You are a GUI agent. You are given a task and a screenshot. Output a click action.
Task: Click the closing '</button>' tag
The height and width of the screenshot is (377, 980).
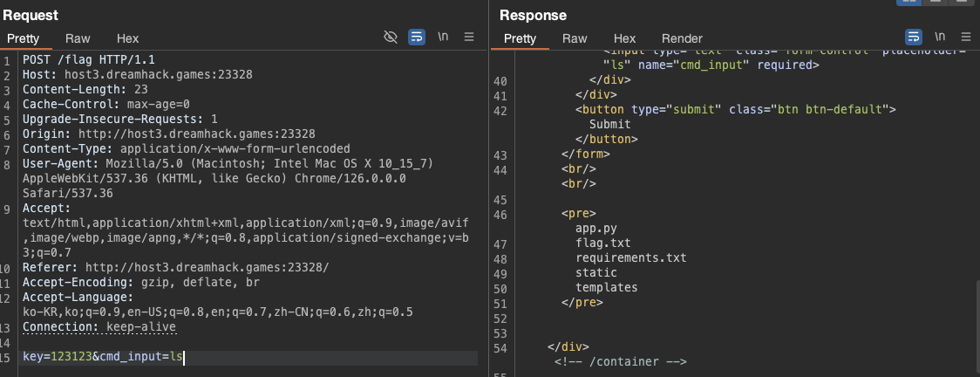[x=606, y=140]
